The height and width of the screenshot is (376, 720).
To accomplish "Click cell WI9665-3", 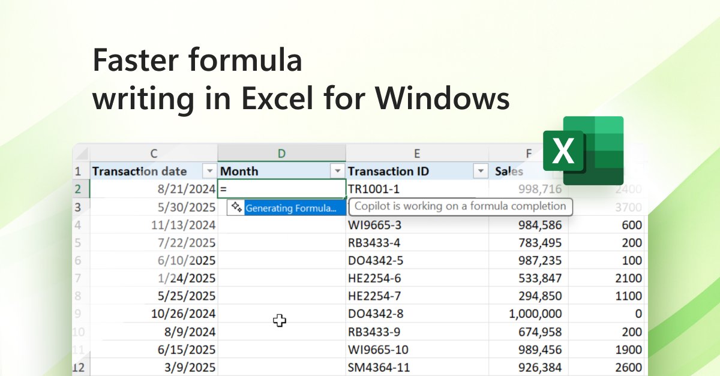I will (x=417, y=225).
